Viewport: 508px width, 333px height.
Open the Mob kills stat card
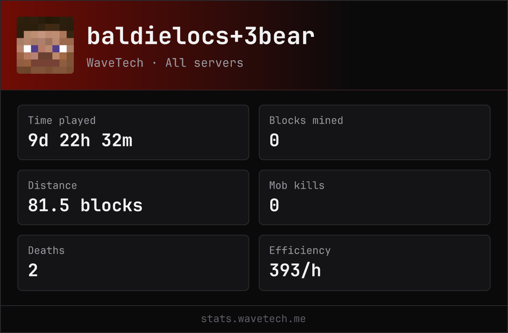pos(375,197)
